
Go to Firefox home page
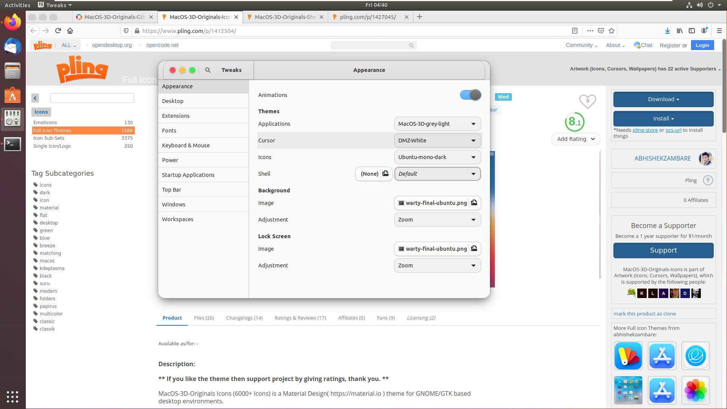pyautogui.click(x=70, y=31)
